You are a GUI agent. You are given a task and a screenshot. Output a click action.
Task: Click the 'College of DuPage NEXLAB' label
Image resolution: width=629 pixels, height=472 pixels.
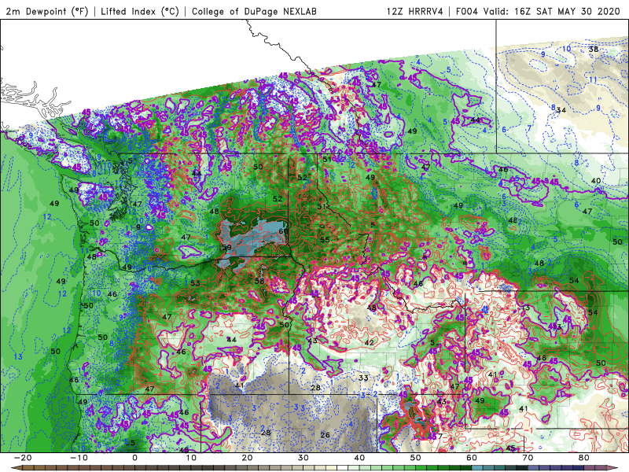(254, 12)
